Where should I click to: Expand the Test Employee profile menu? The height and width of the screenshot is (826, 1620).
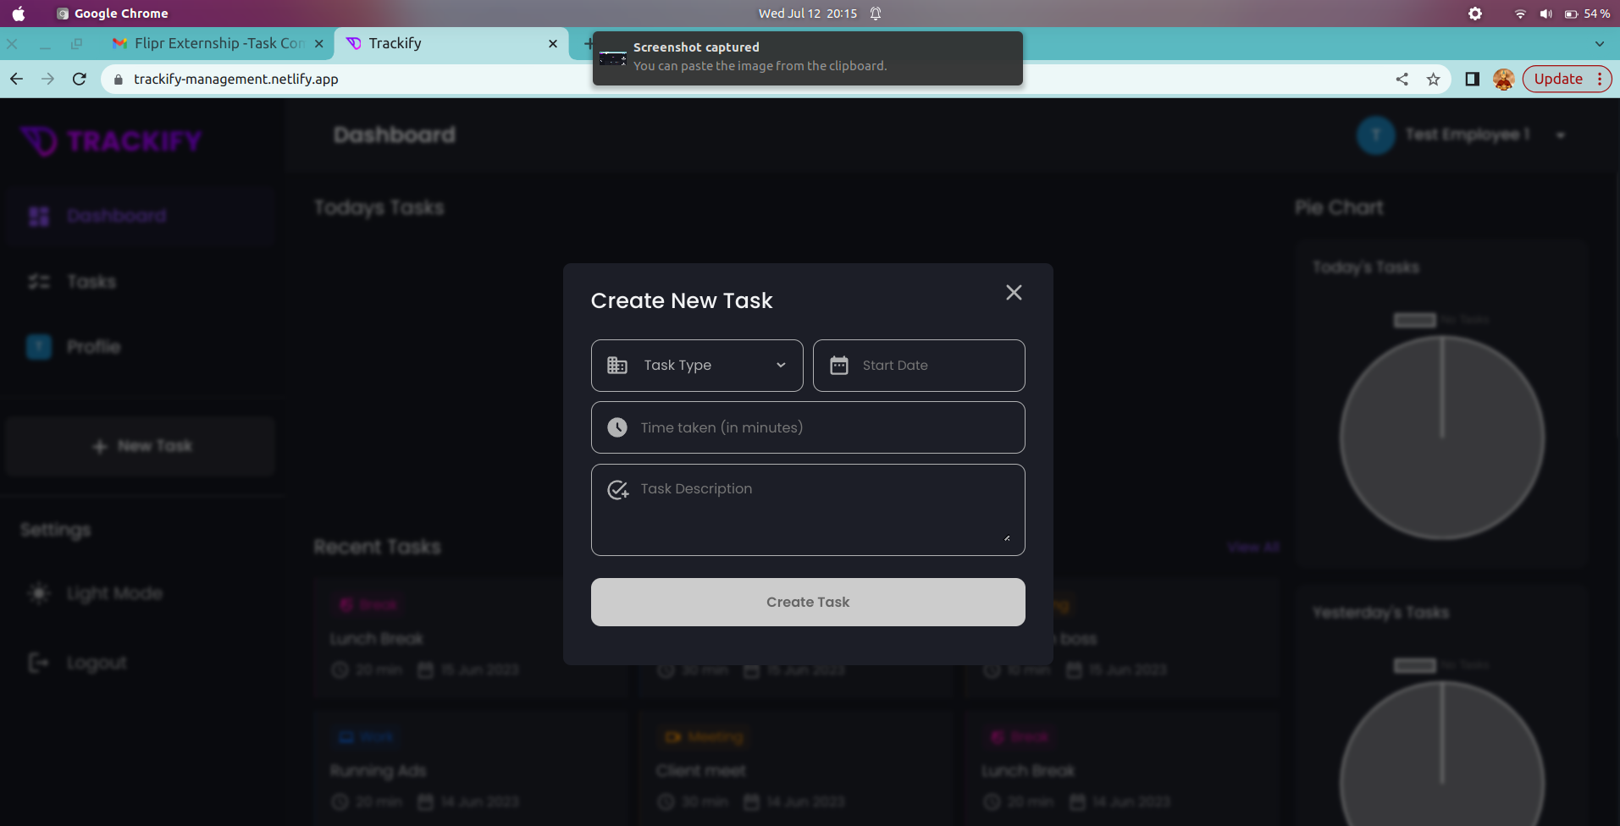(1561, 135)
